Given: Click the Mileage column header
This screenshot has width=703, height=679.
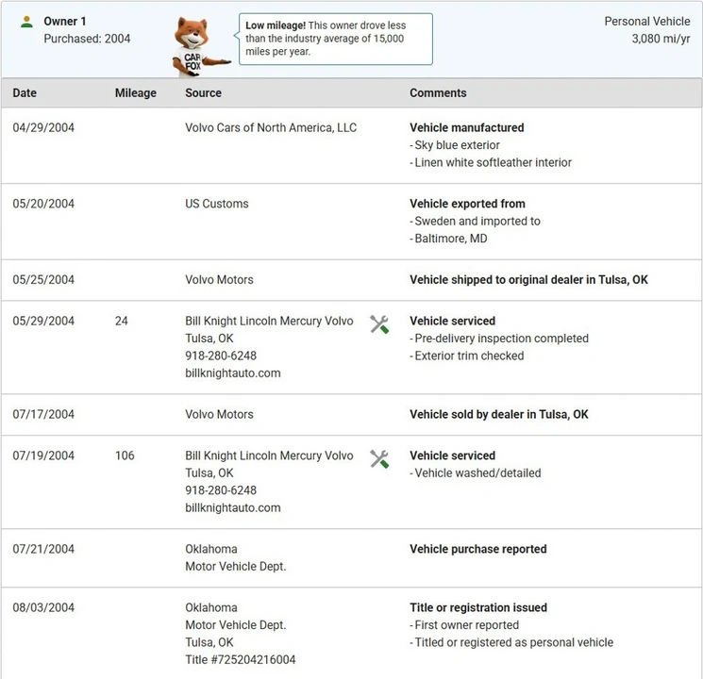Looking at the screenshot, I should point(135,92).
